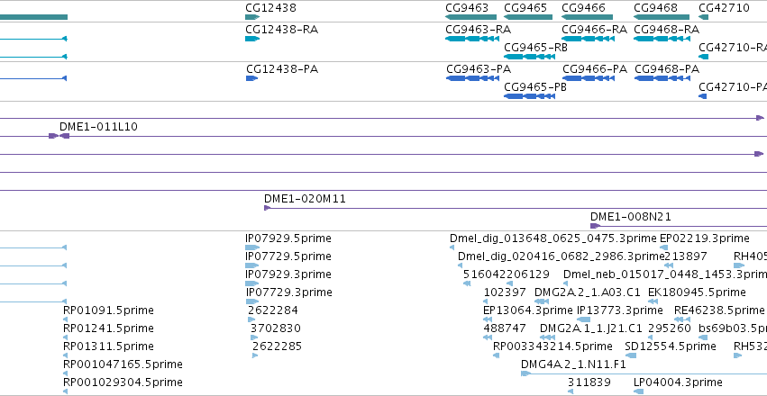Select Dmel_dig_013648_0625_0475.3prime EST

coord(452,247)
